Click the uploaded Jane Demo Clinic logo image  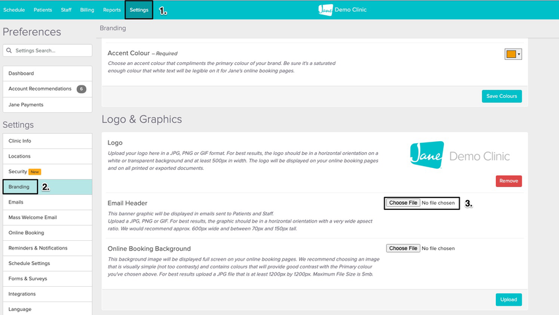[460, 155]
